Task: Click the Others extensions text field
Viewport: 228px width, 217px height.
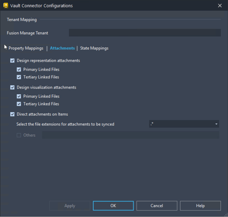Action: point(130,135)
